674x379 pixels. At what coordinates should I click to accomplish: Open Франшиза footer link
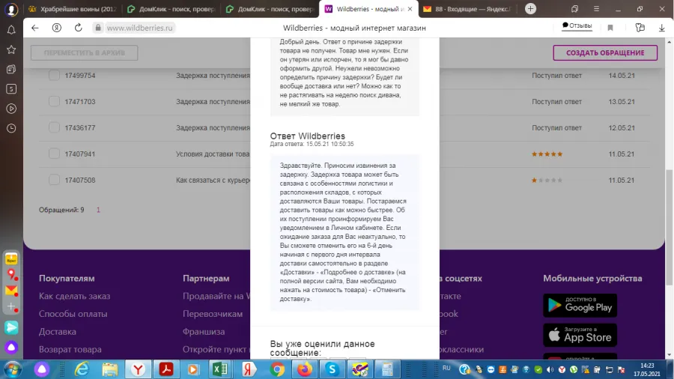click(x=203, y=332)
